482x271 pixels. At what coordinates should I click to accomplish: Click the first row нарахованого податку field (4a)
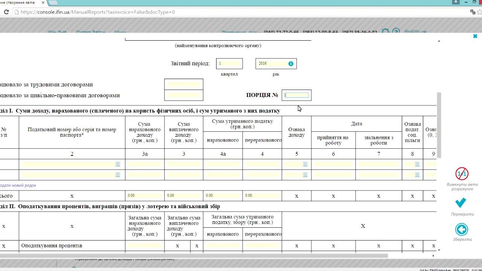223,164
